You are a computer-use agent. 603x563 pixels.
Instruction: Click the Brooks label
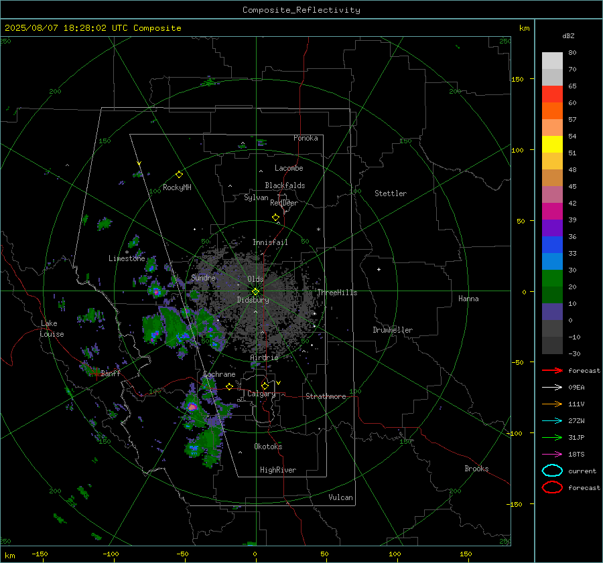tap(476, 469)
